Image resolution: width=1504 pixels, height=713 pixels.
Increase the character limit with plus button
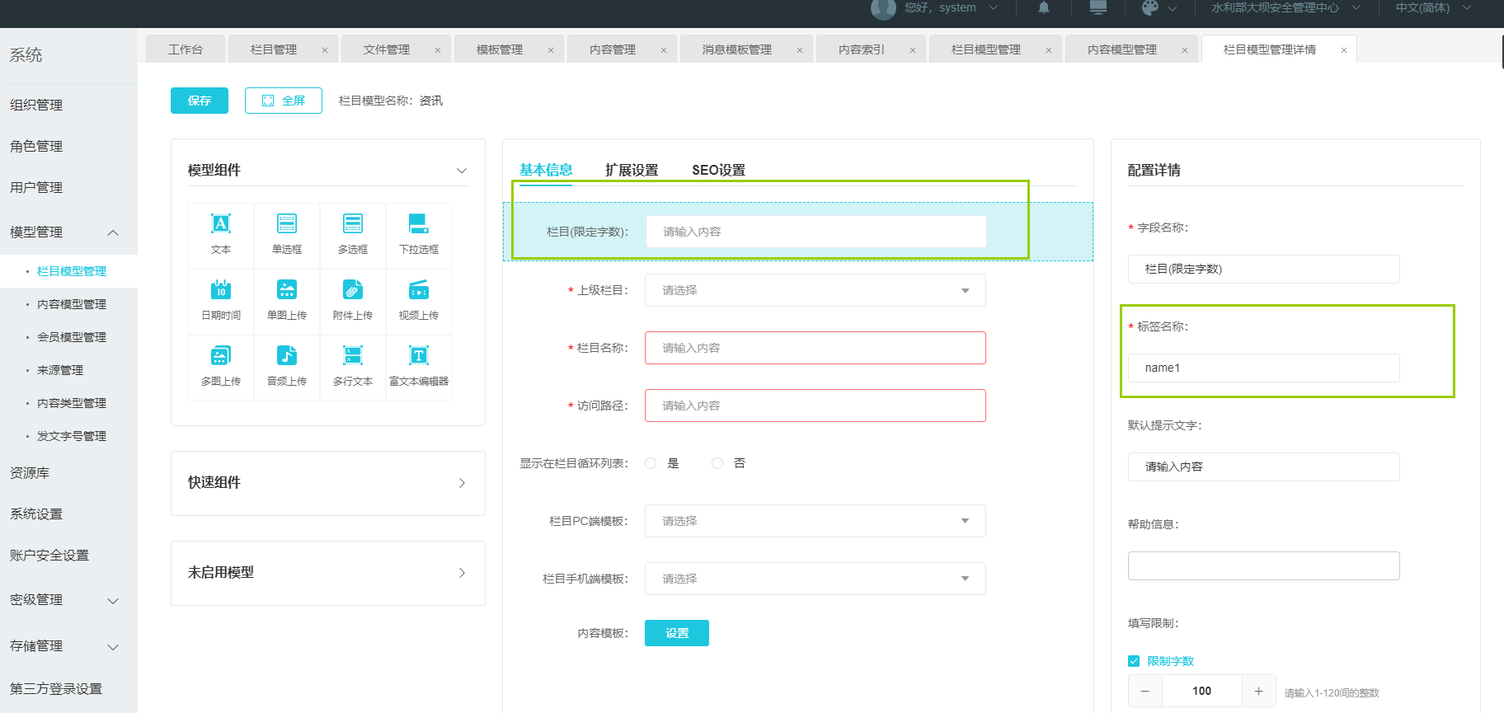tap(1258, 691)
